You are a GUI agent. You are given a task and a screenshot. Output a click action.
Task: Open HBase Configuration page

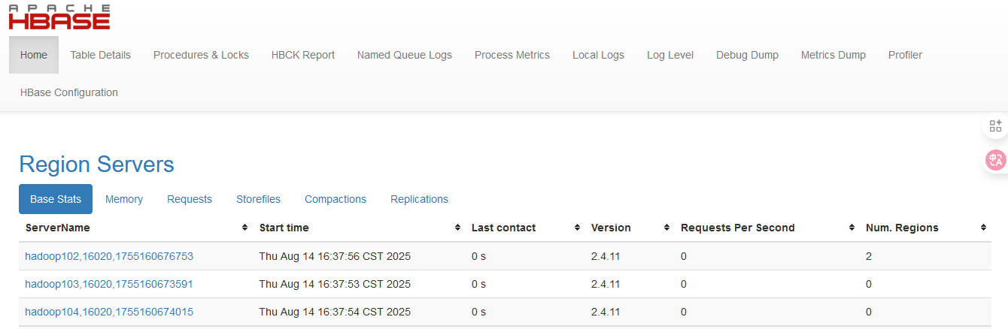(69, 92)
